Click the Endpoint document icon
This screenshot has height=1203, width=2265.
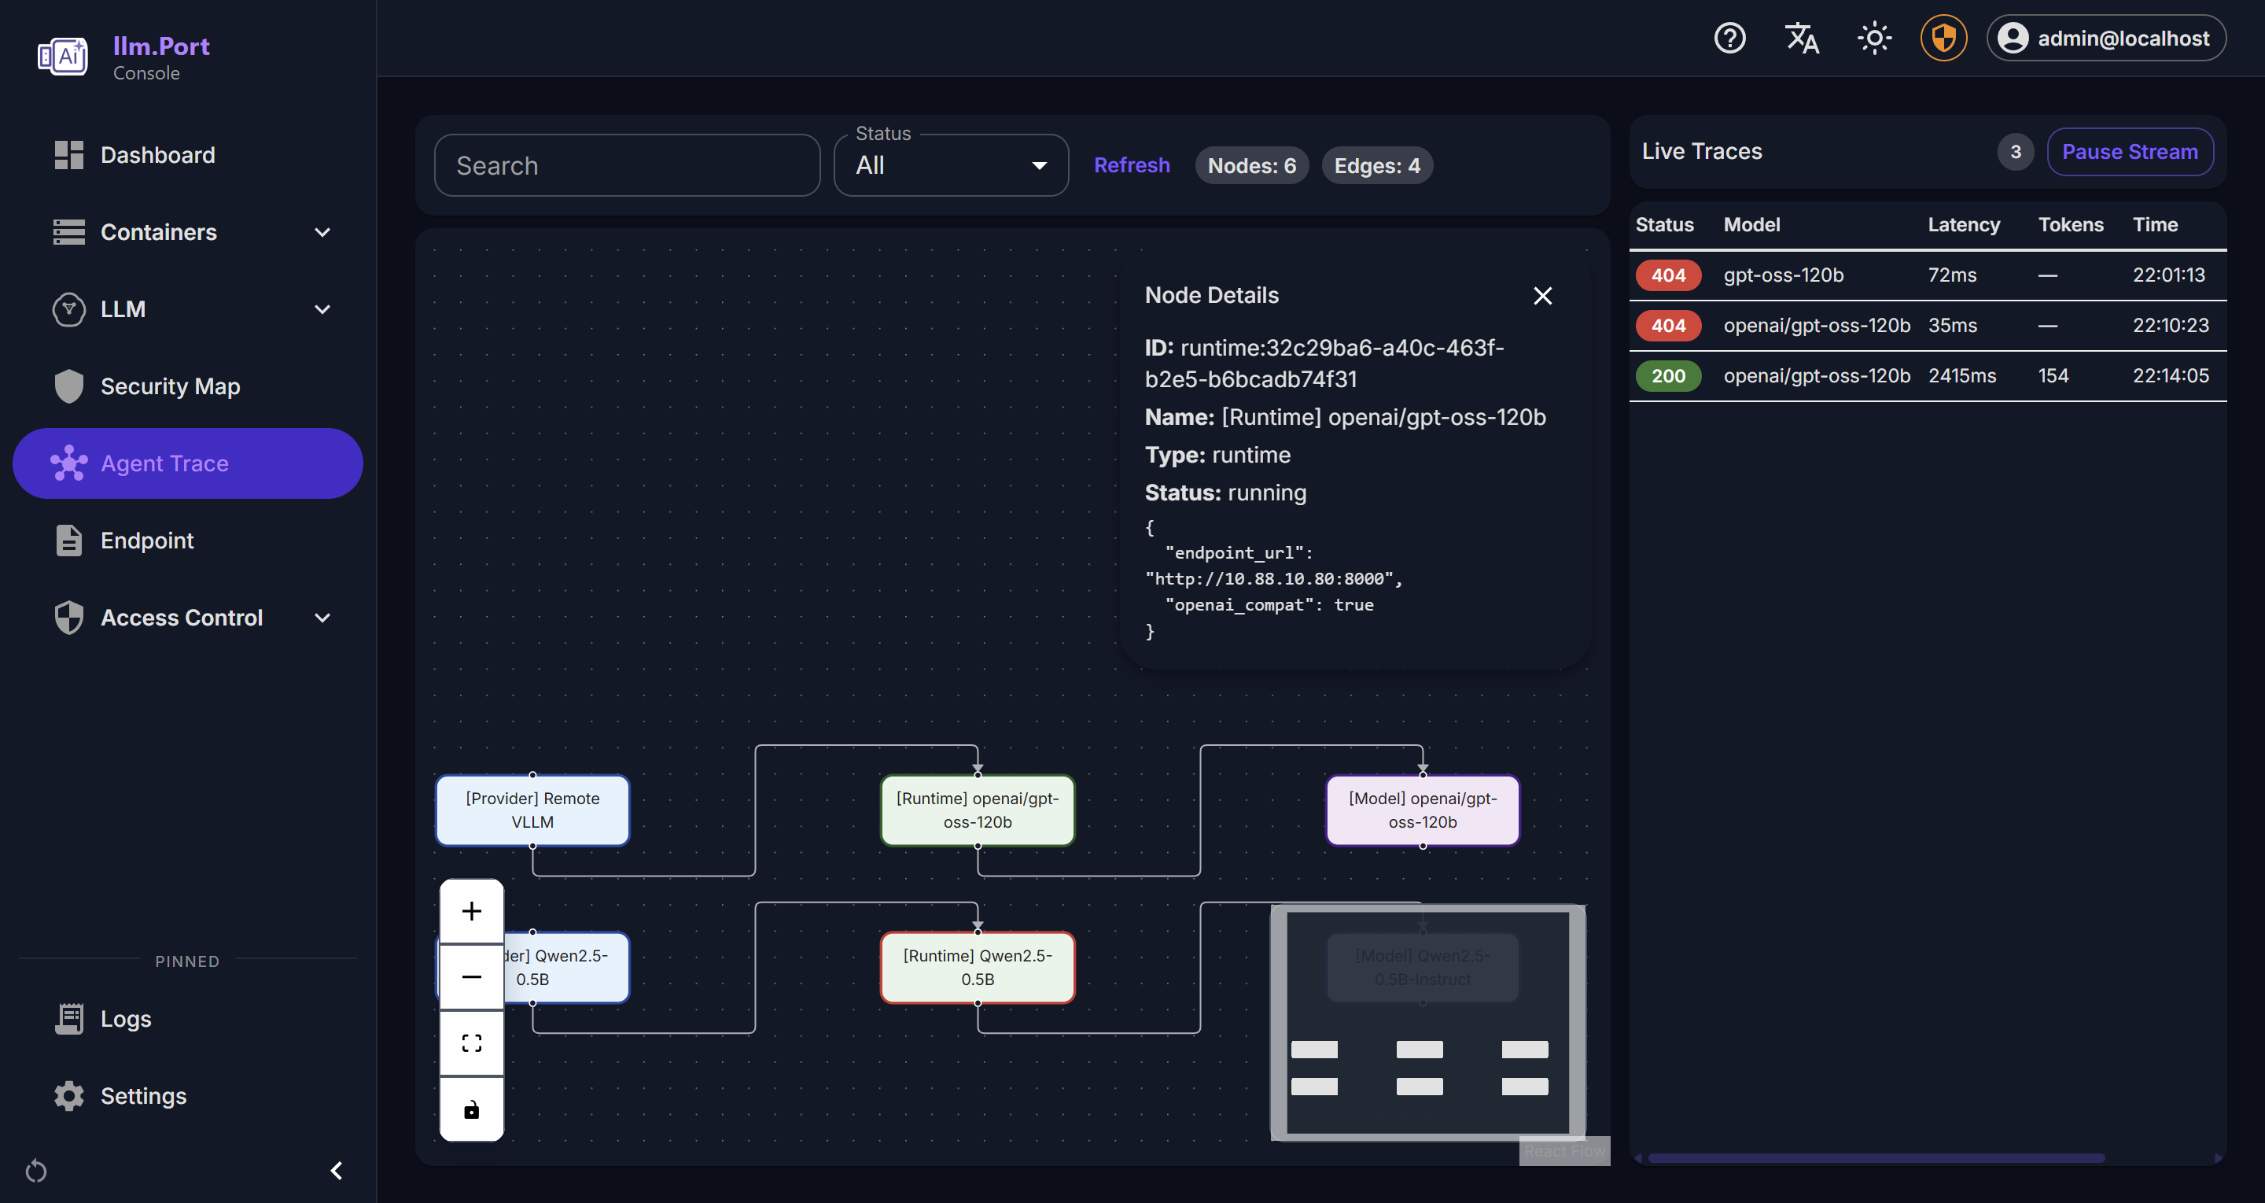[x=68, y=540]
